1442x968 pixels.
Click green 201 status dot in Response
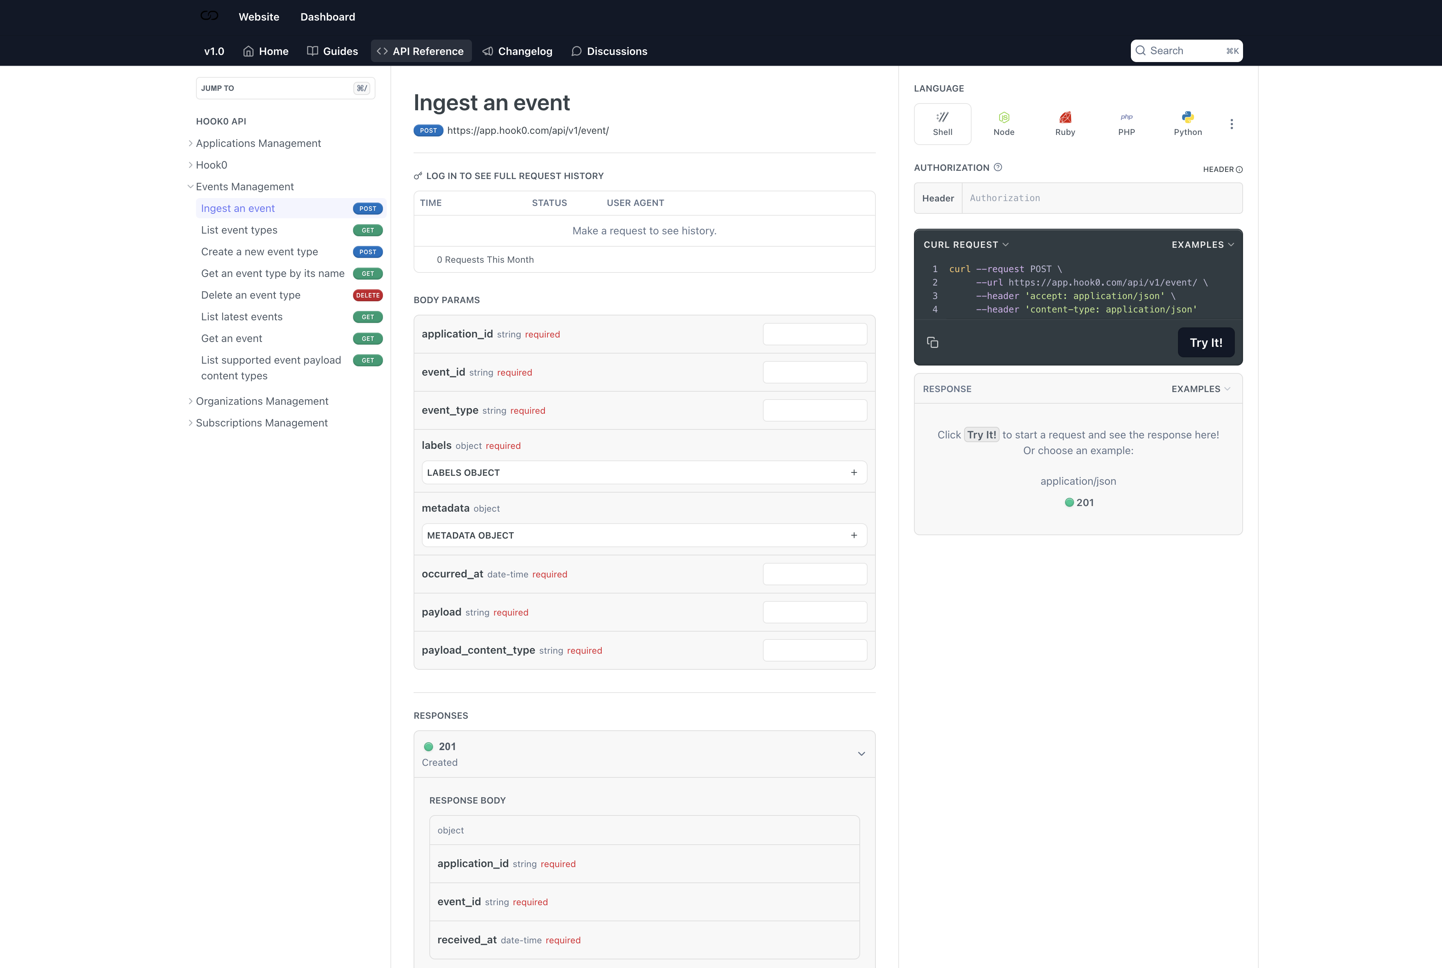coord(1069,503)
